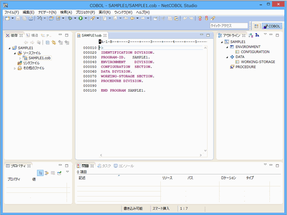Click the Paste toolbar icon
The height and width of the screenshot is (215, 287).
point(176,18)
